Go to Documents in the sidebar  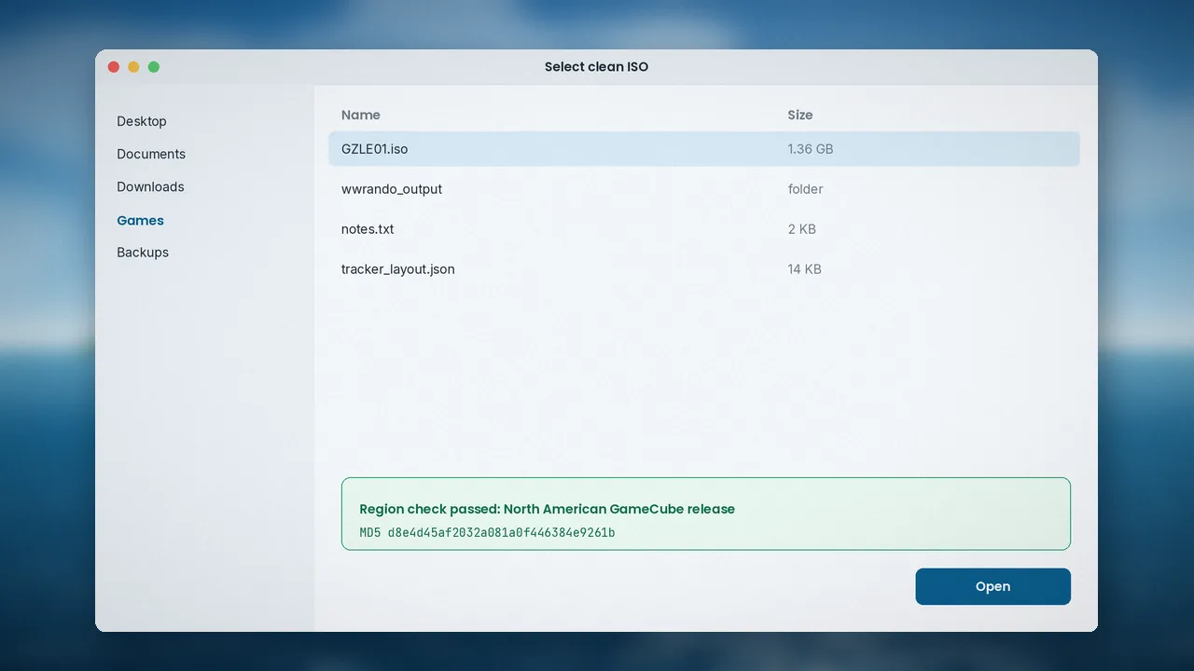pos(151,154)
